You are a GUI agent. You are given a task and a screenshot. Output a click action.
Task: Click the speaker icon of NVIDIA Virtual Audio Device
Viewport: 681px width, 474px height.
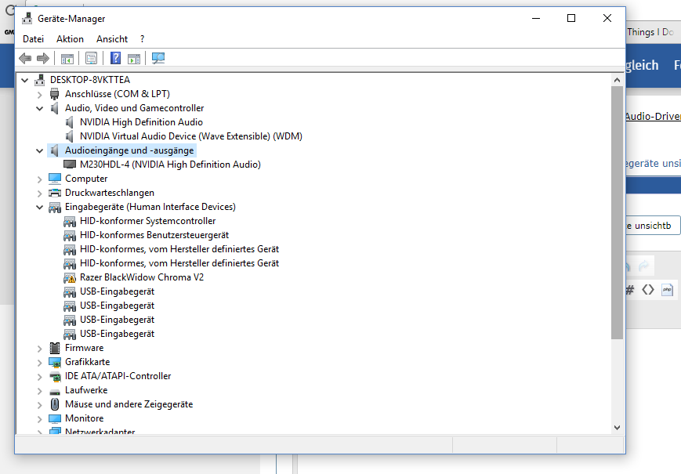point(69,136)
